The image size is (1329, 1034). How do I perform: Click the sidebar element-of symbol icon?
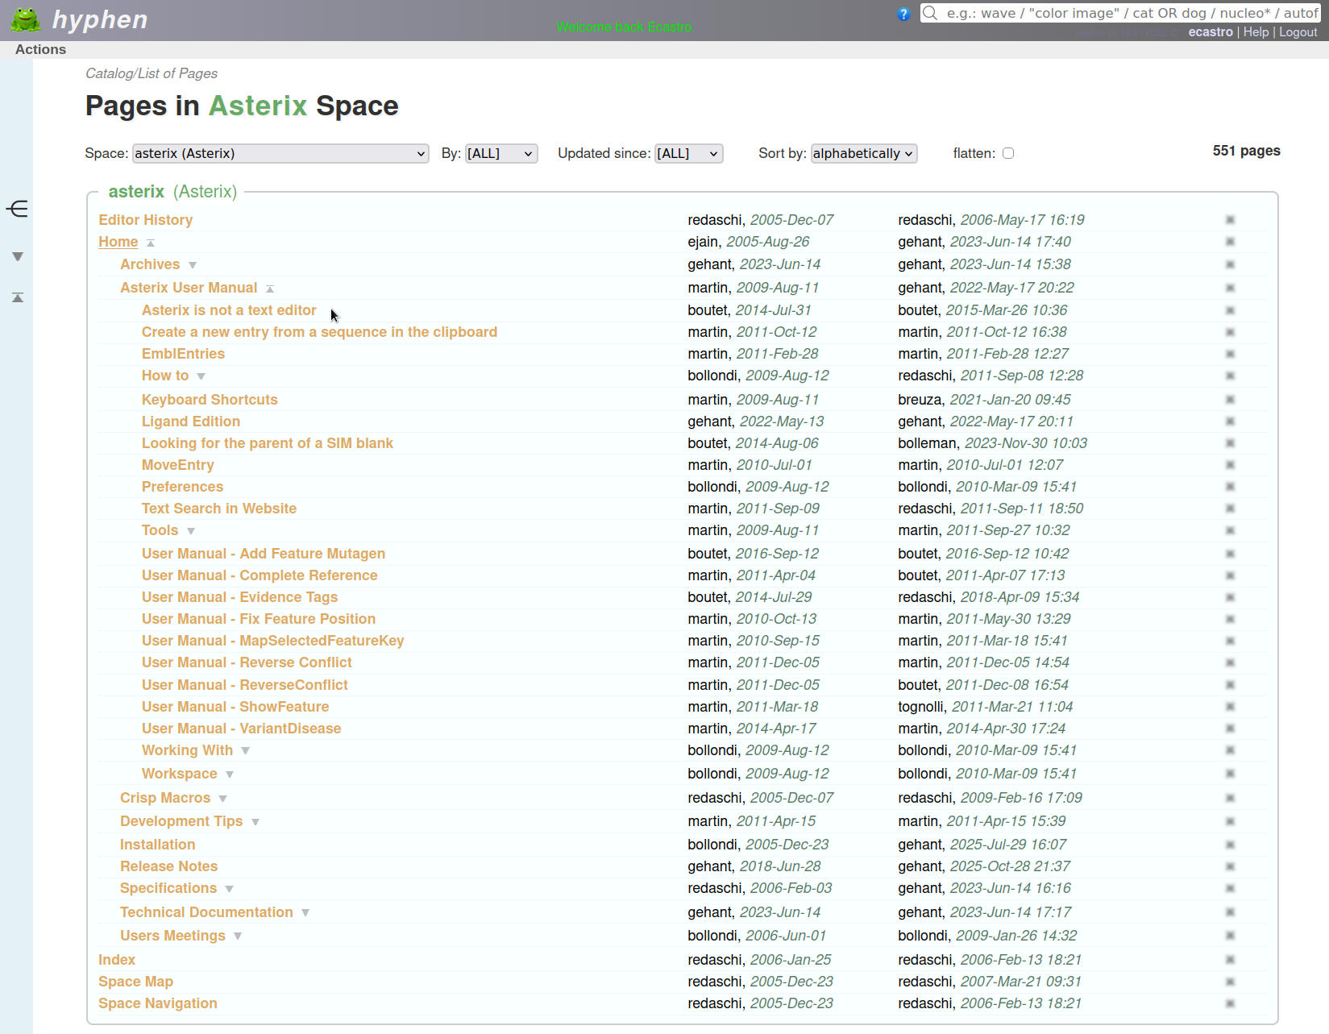click(x=17, y=210)
